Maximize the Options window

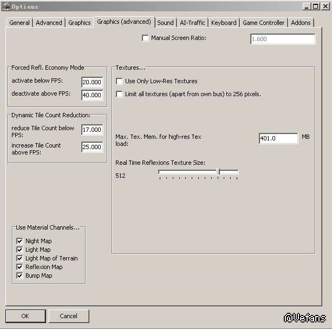[316, 6]
